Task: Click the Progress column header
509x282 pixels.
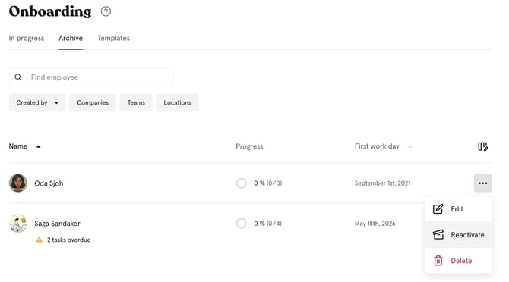Action: 249,146
